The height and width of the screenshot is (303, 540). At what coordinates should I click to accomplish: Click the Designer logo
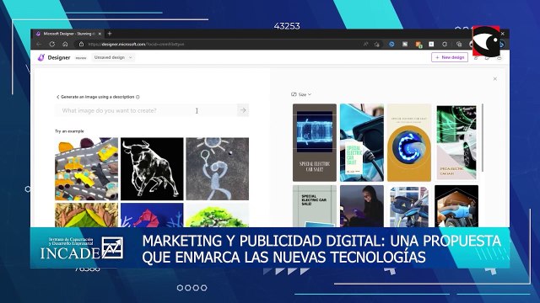[54, 58]
